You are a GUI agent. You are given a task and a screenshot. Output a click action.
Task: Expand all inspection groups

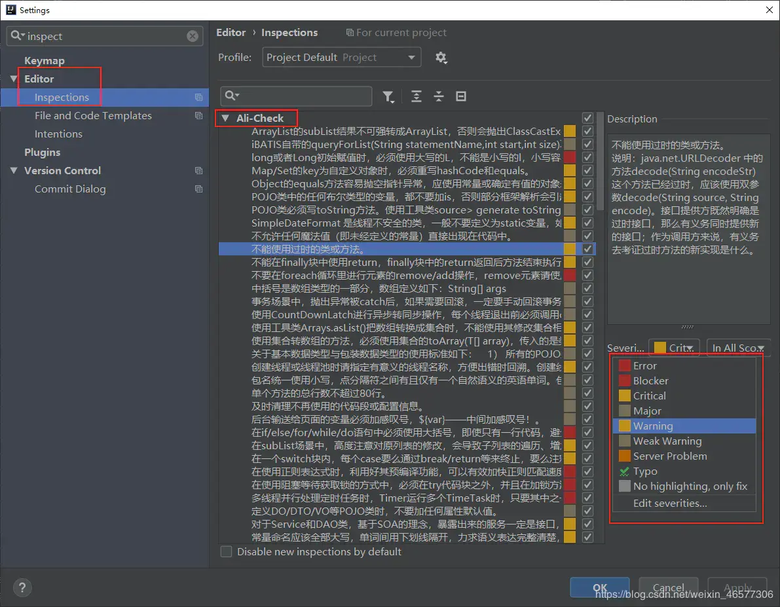pyautogui.click(x=416, y=96)
